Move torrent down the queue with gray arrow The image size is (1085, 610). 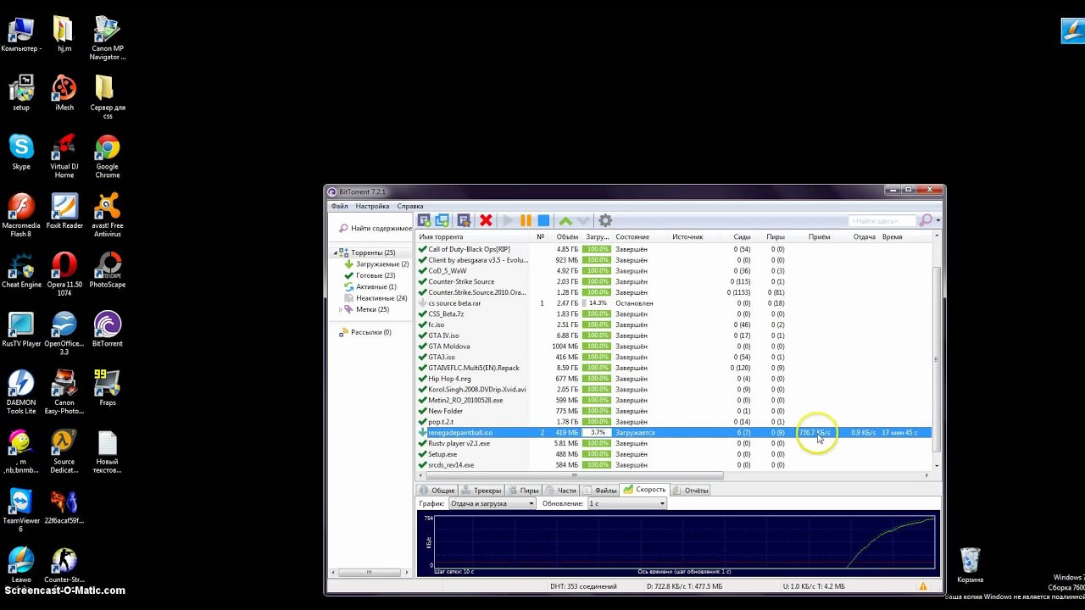583,220
